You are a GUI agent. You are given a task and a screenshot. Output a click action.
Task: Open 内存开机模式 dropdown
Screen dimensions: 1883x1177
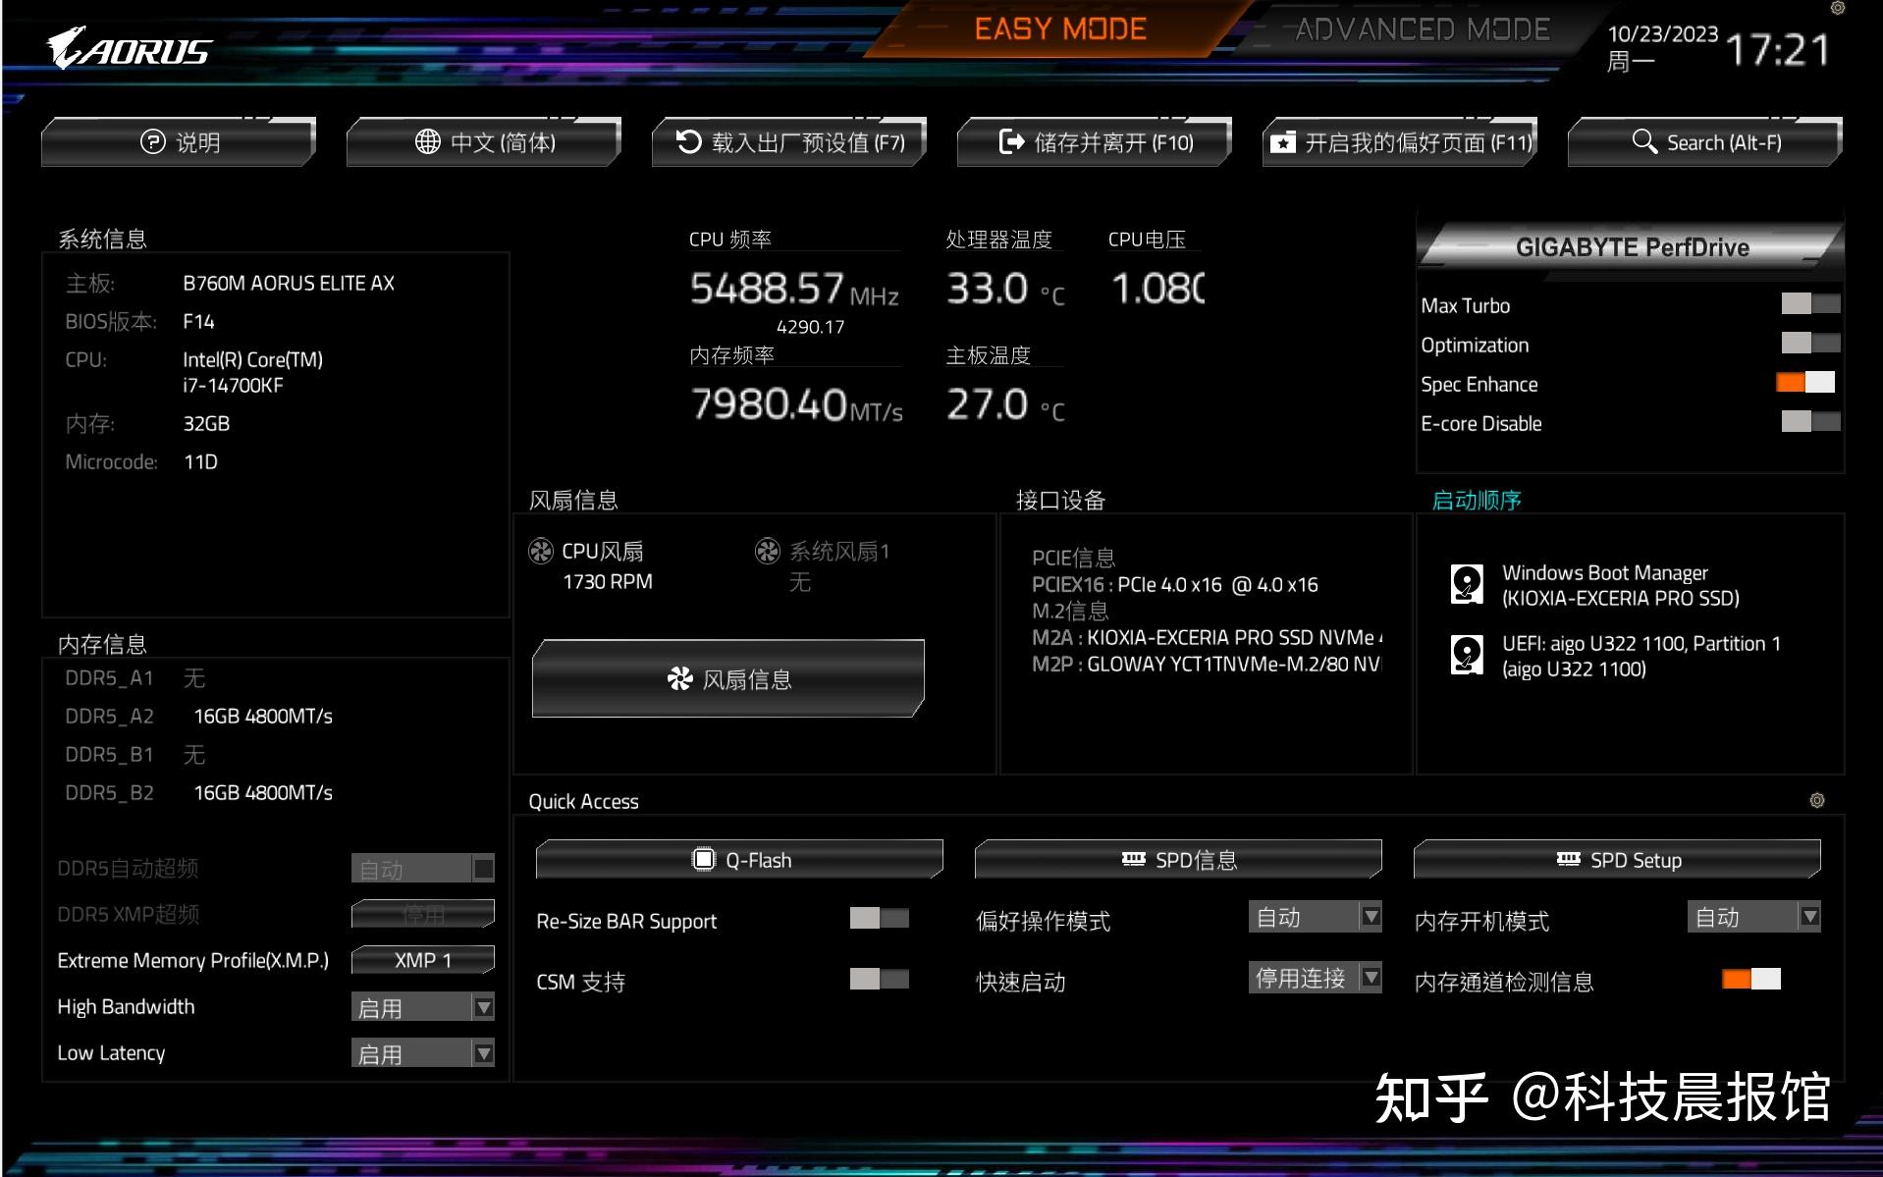[x=1754, y=918]
